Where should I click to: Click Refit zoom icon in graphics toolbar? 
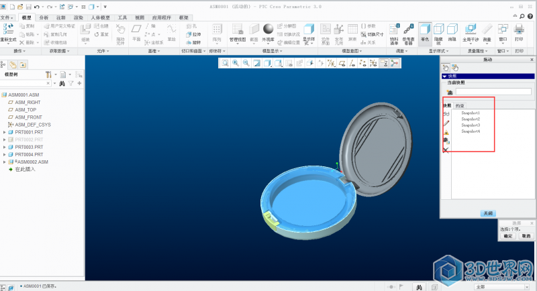(225, 63)
